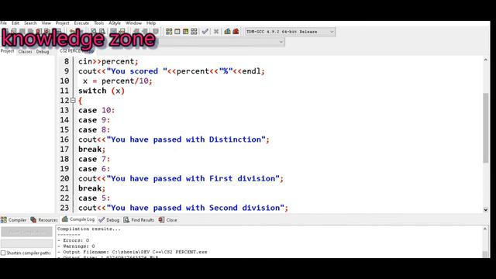496x279 pixels.
Task: Switch to the Debug sidebar tab
Action: [x=43, y=51]
